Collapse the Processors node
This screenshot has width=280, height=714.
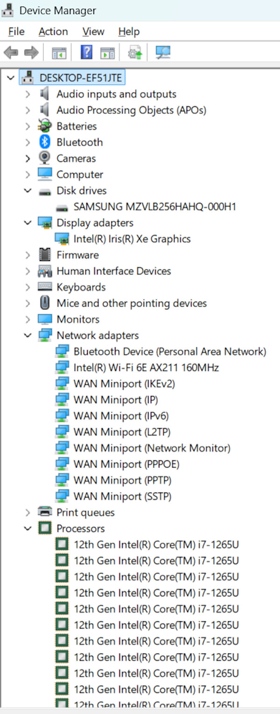[x=28, y=528]
